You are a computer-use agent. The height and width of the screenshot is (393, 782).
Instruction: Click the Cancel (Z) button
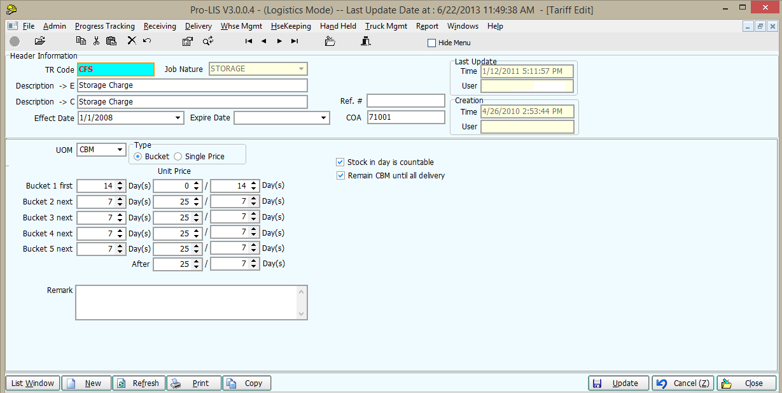(x=683, y=383)
